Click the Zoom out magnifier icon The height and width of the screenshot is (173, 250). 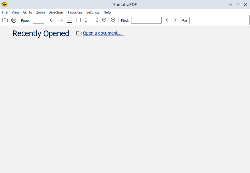tap(105, 20)
